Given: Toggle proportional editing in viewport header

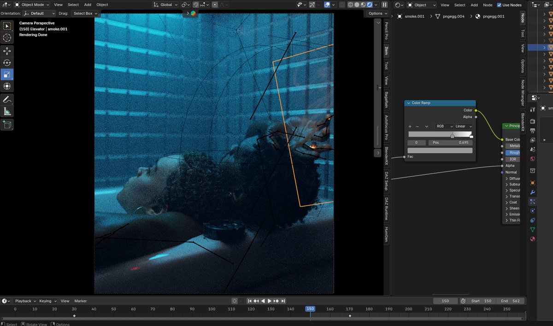Looking at the screenshot, I should pyautogui.click(x=215, y=5).
